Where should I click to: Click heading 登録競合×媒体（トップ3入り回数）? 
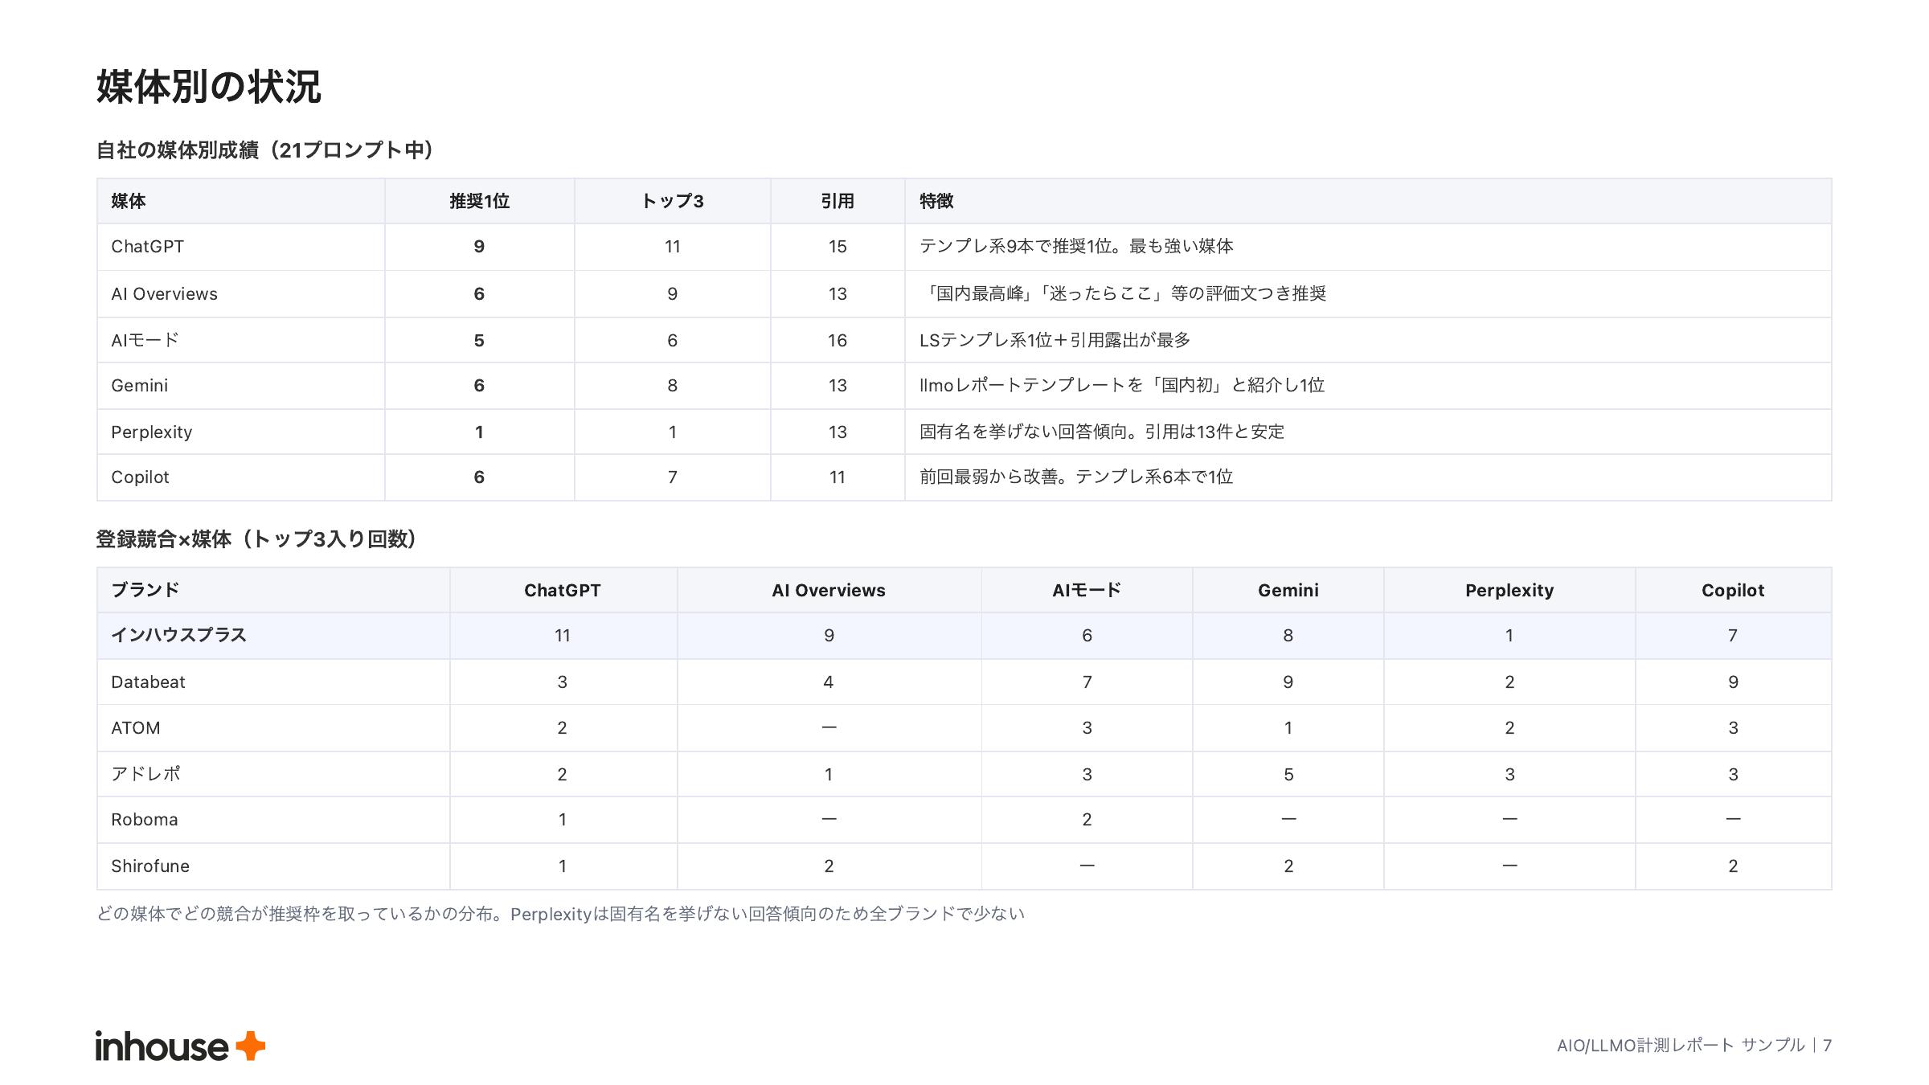click(x=256, y=539)
